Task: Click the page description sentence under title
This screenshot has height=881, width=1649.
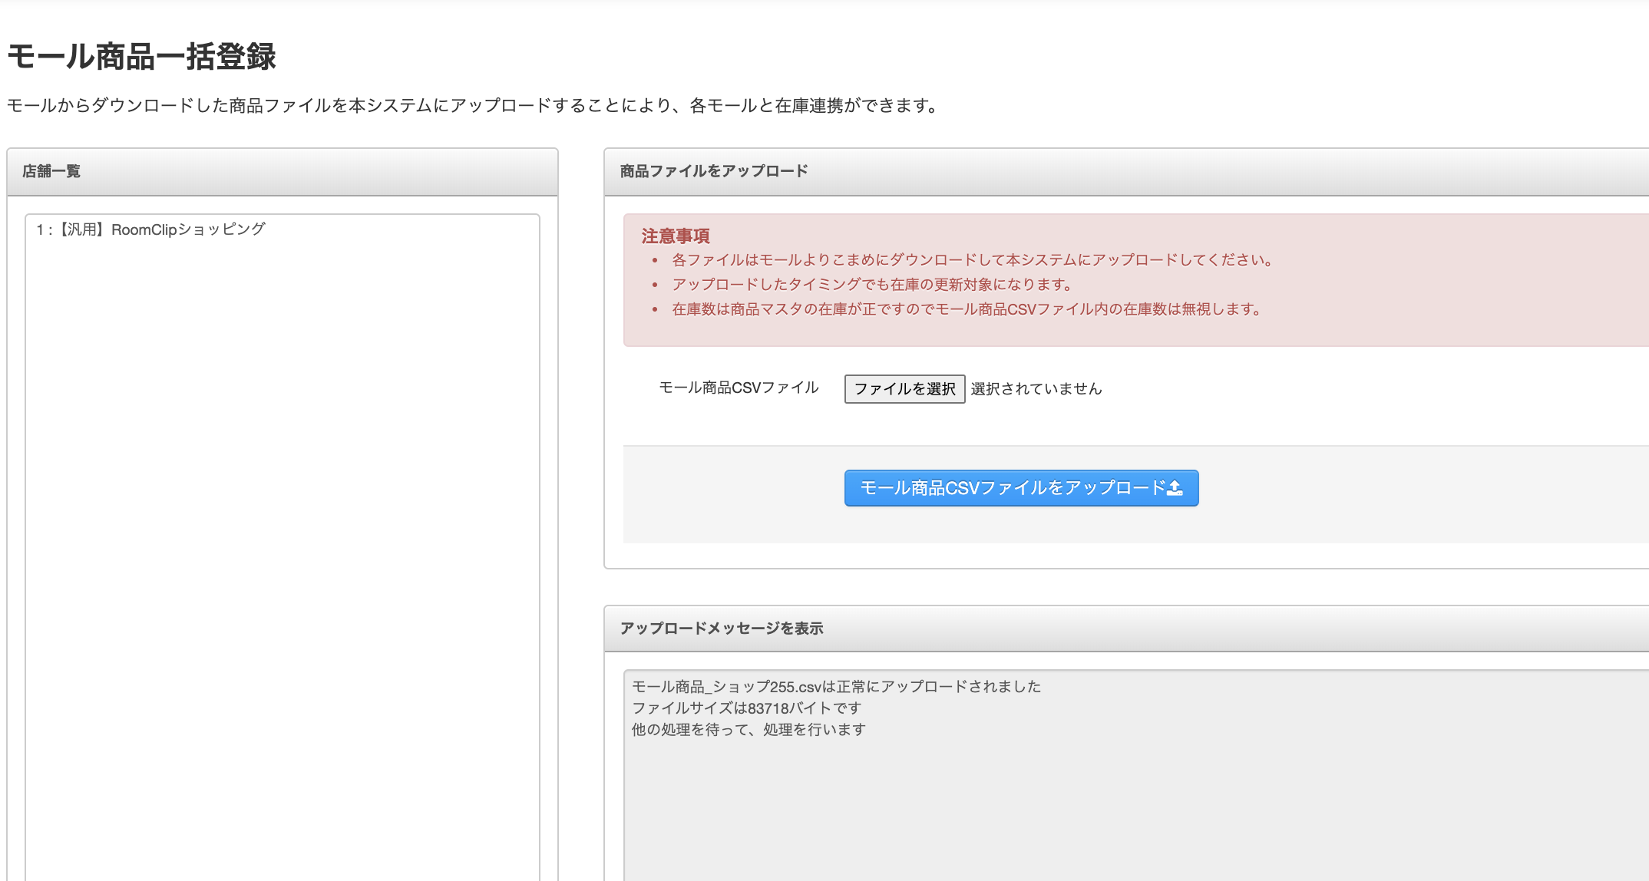Action: (x=473, y=106)
